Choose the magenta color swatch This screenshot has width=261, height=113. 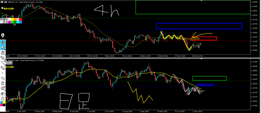click(x=9, y=22)
